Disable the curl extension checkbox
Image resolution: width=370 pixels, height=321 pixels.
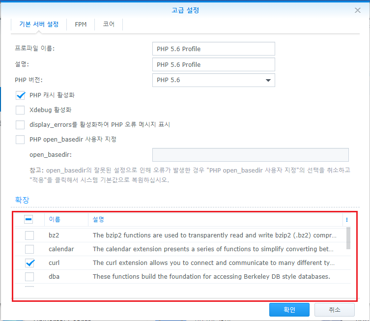[30, 263]
